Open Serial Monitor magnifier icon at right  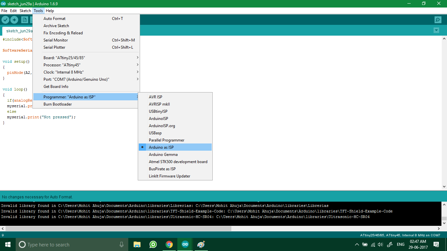click(438, 20)
